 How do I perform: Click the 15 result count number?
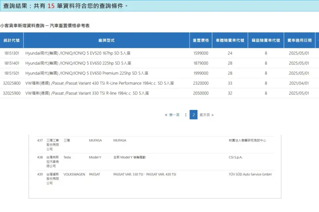tap(51, 6)
